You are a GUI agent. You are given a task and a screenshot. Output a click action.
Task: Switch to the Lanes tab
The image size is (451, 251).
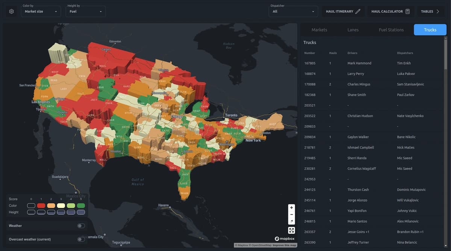[x=353, y=30]
